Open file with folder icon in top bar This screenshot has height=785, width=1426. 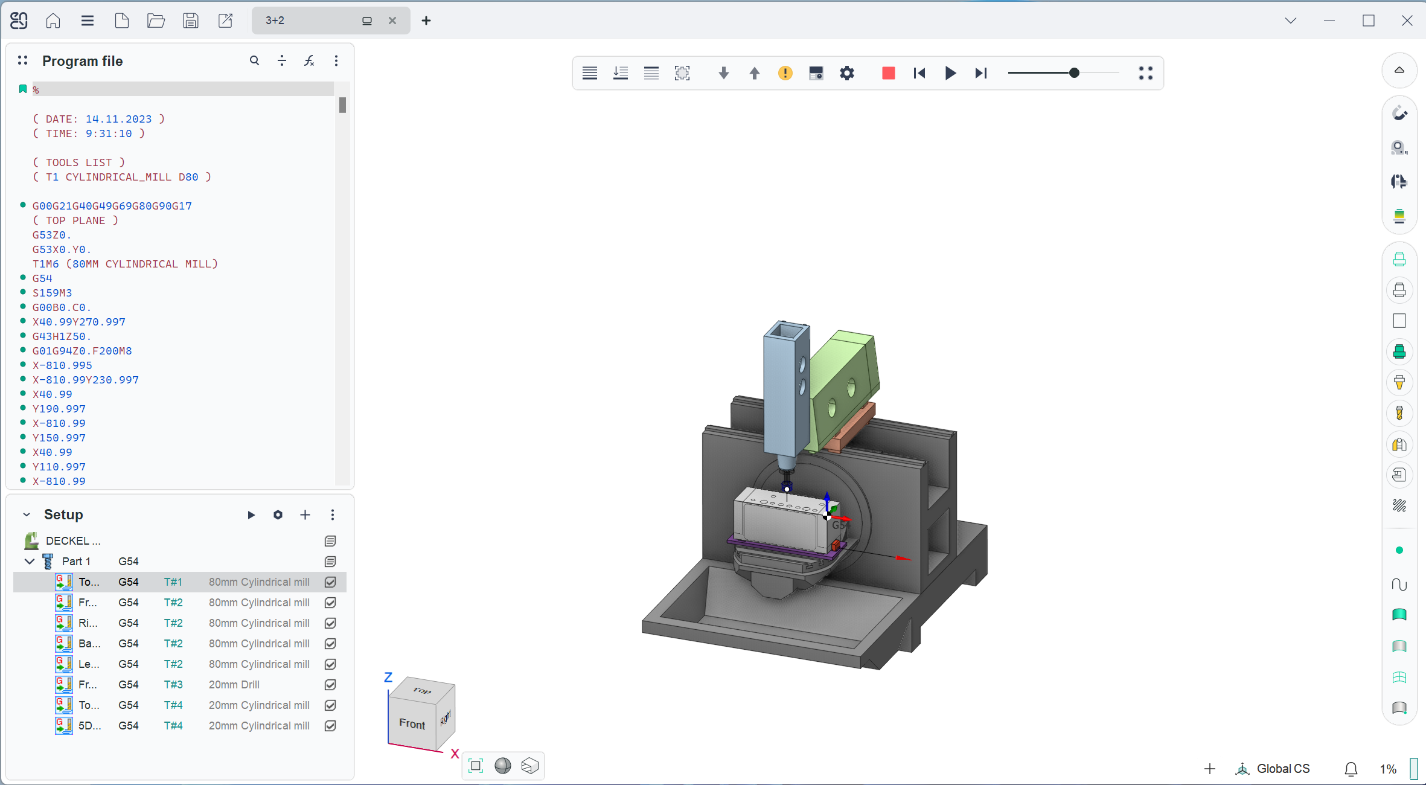pos(156,21)
